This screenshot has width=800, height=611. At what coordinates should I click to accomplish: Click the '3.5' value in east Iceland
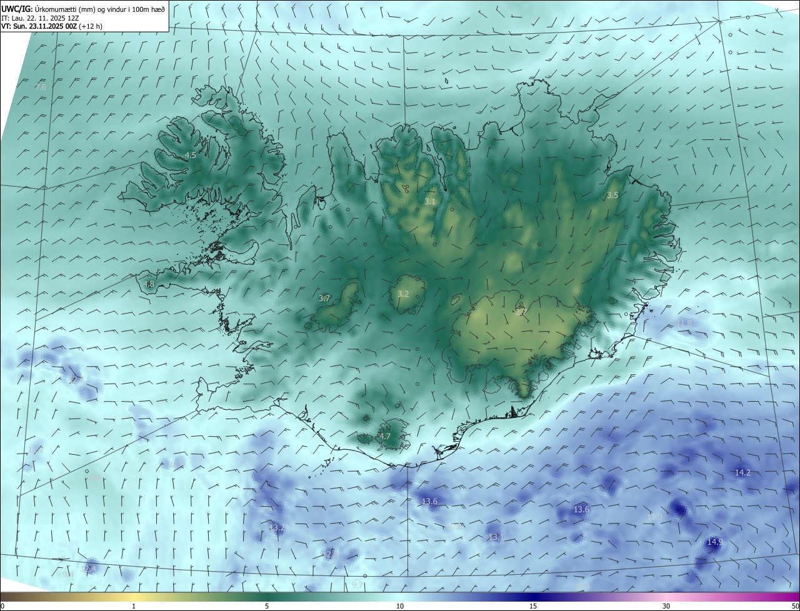[x=612, y=196]
